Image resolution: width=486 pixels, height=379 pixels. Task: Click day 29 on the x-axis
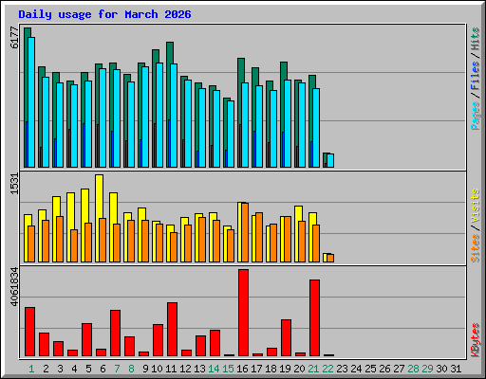pos(427,369)
